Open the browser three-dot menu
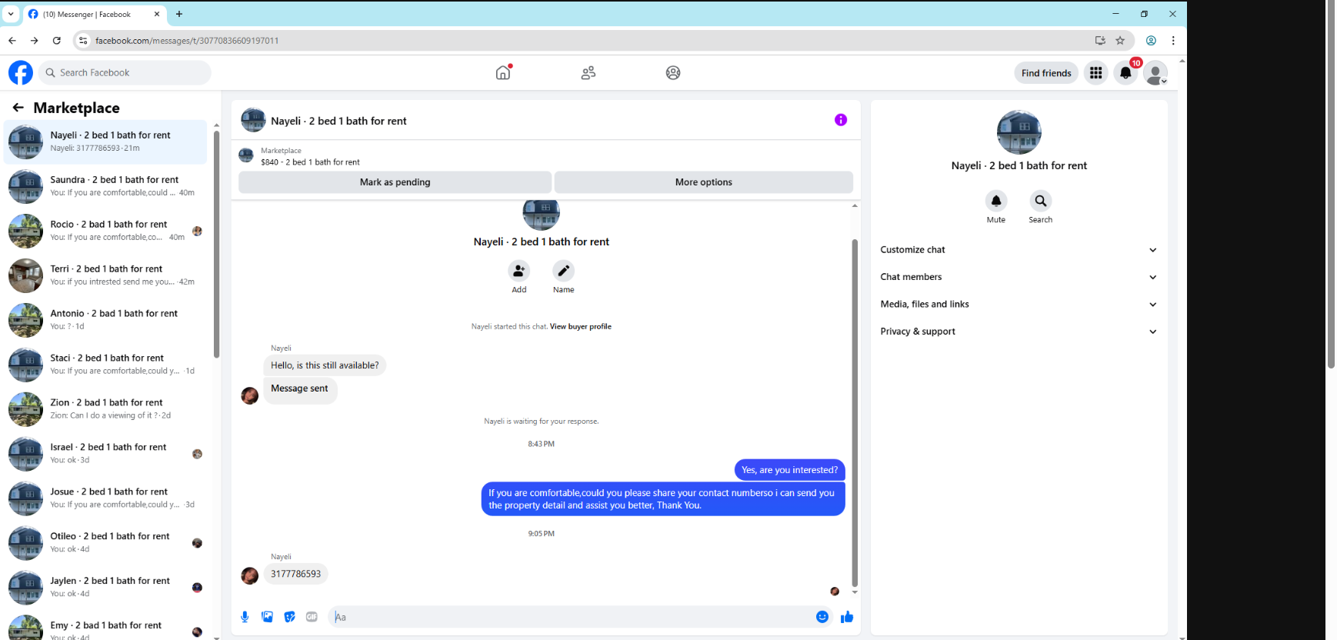Viewport: 1337px width, 640px height. click(1173, 41)
